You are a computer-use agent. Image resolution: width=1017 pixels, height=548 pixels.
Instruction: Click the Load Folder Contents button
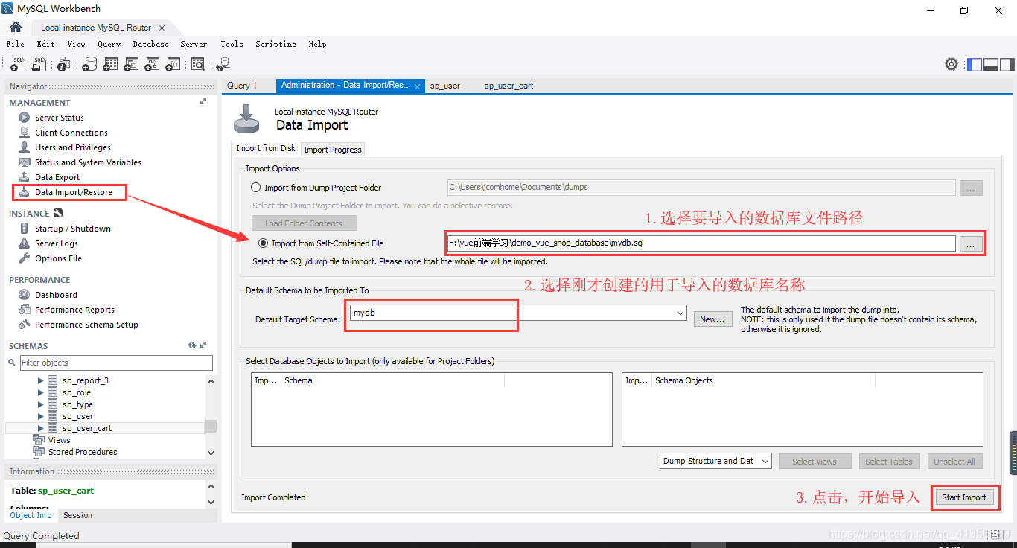304,223
